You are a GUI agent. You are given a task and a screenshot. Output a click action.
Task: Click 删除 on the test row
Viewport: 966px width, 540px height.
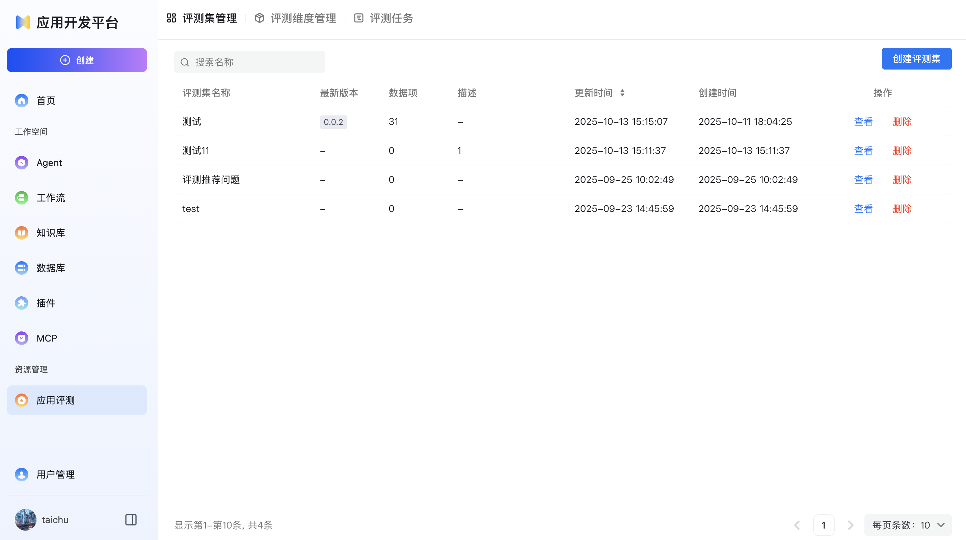(902, 209)
